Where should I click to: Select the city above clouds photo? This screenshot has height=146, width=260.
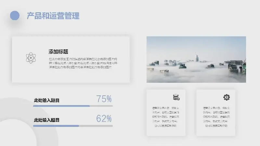point(196,59)
